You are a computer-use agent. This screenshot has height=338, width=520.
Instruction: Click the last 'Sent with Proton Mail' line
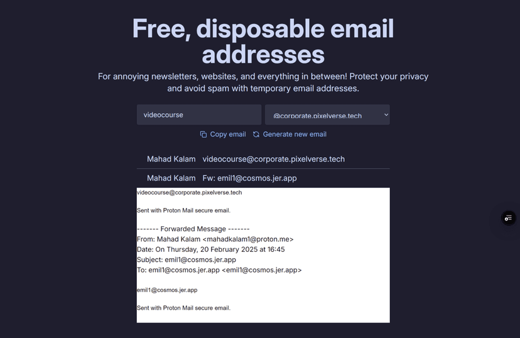coord(183,308)
